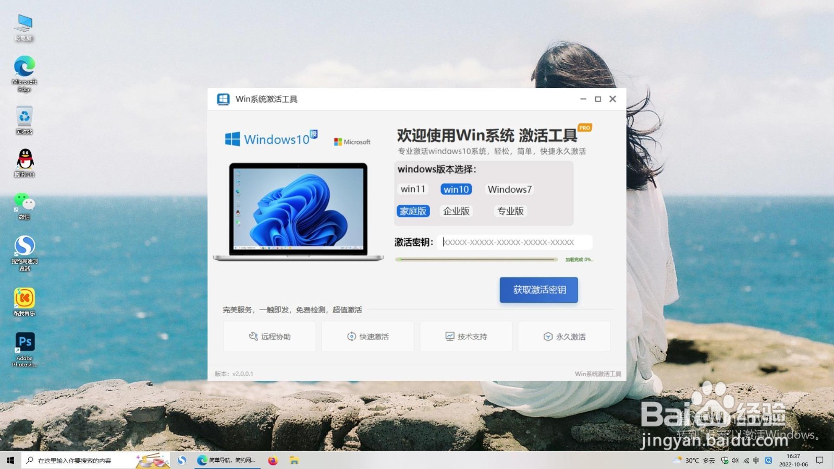Toggle the 中 input method indicator
This screenshot has width=834, height=469.
(x=756, y=460)
